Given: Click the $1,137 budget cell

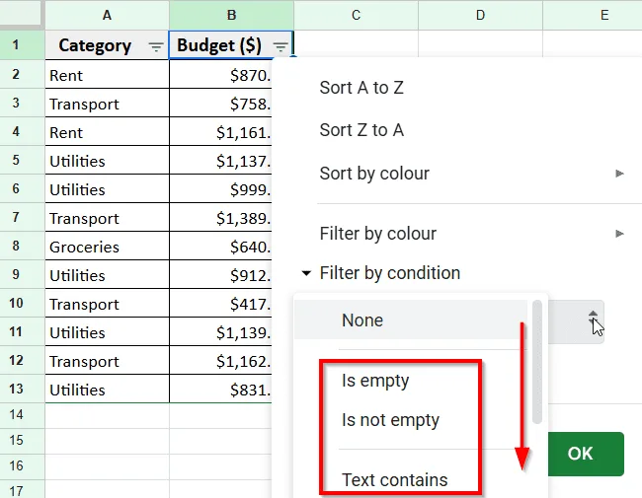Looking at the screenshot, I should [x=220, y=161].
